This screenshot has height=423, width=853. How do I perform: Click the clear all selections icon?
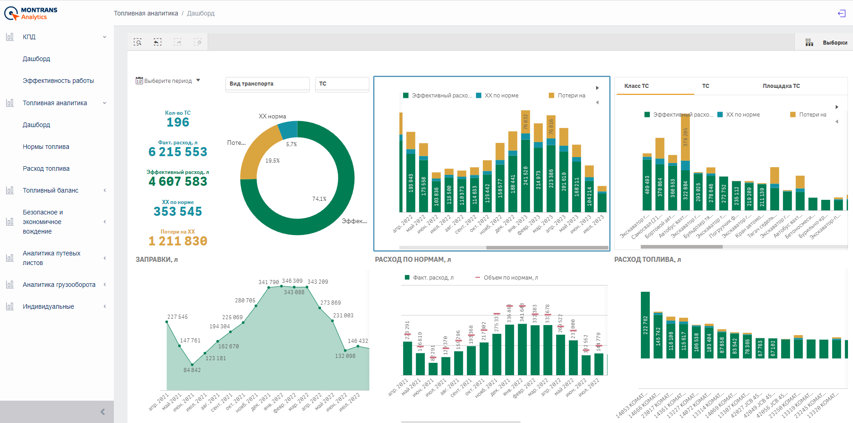click(198, 42)
